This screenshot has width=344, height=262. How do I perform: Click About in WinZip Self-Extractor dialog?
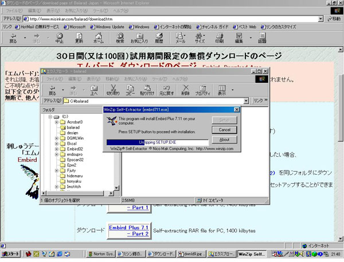[x=224, y=140]
